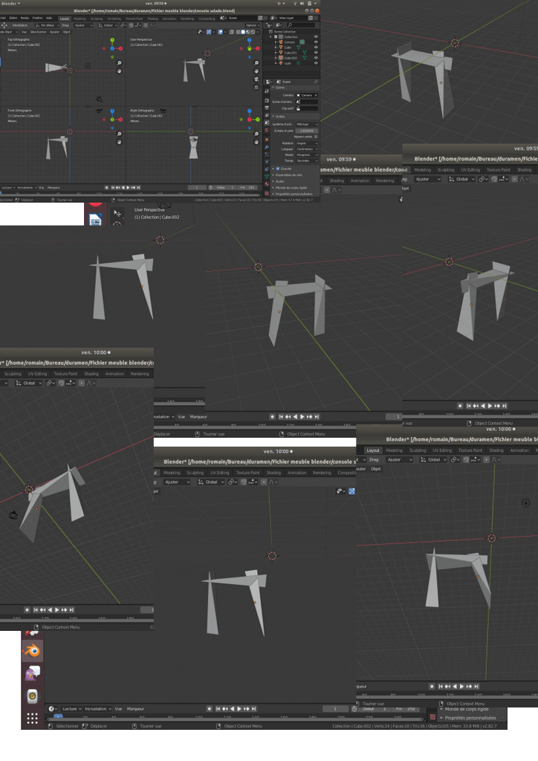Open the Rendu menu

click(x=25, y=18)
